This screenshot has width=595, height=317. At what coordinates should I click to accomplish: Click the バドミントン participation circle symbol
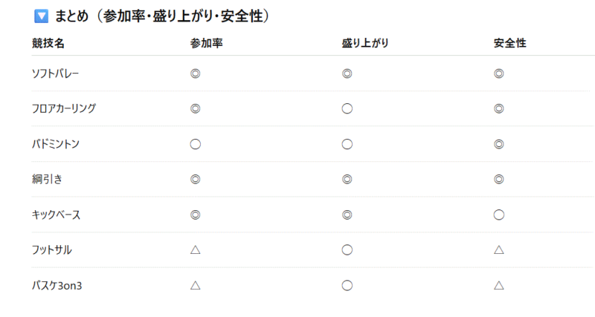pos(195,144)
